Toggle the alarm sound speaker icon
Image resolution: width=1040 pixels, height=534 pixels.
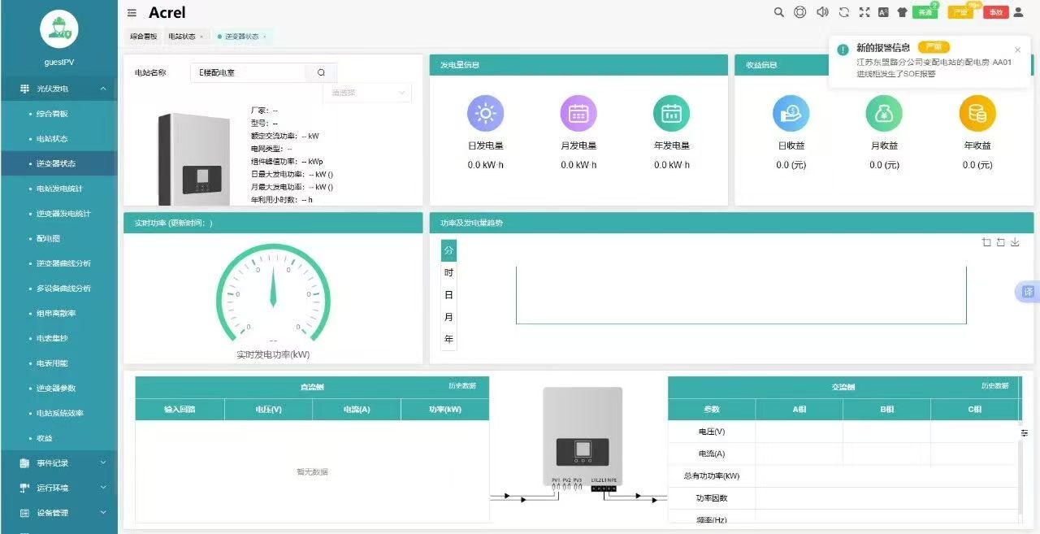pyautogui.click(x=822, y=12)
